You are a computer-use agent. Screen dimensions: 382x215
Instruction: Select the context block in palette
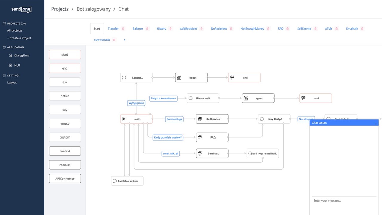click(65, 151)
